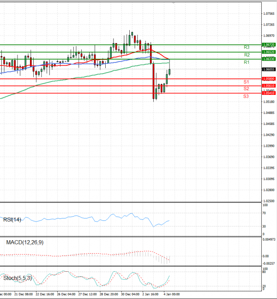The height and width of the screenshot is (299, 277).
Task: Click the 1.03690 price axis value
Action: coord(269,157)
